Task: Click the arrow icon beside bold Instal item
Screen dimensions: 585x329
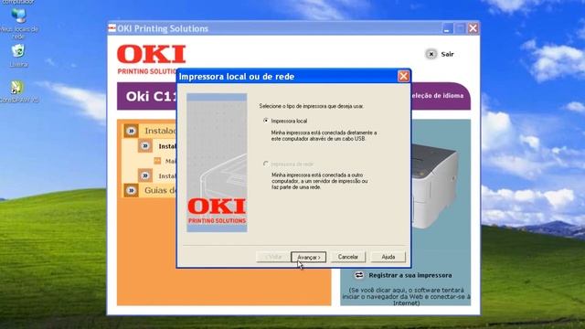Action: (x=145, y=146)
